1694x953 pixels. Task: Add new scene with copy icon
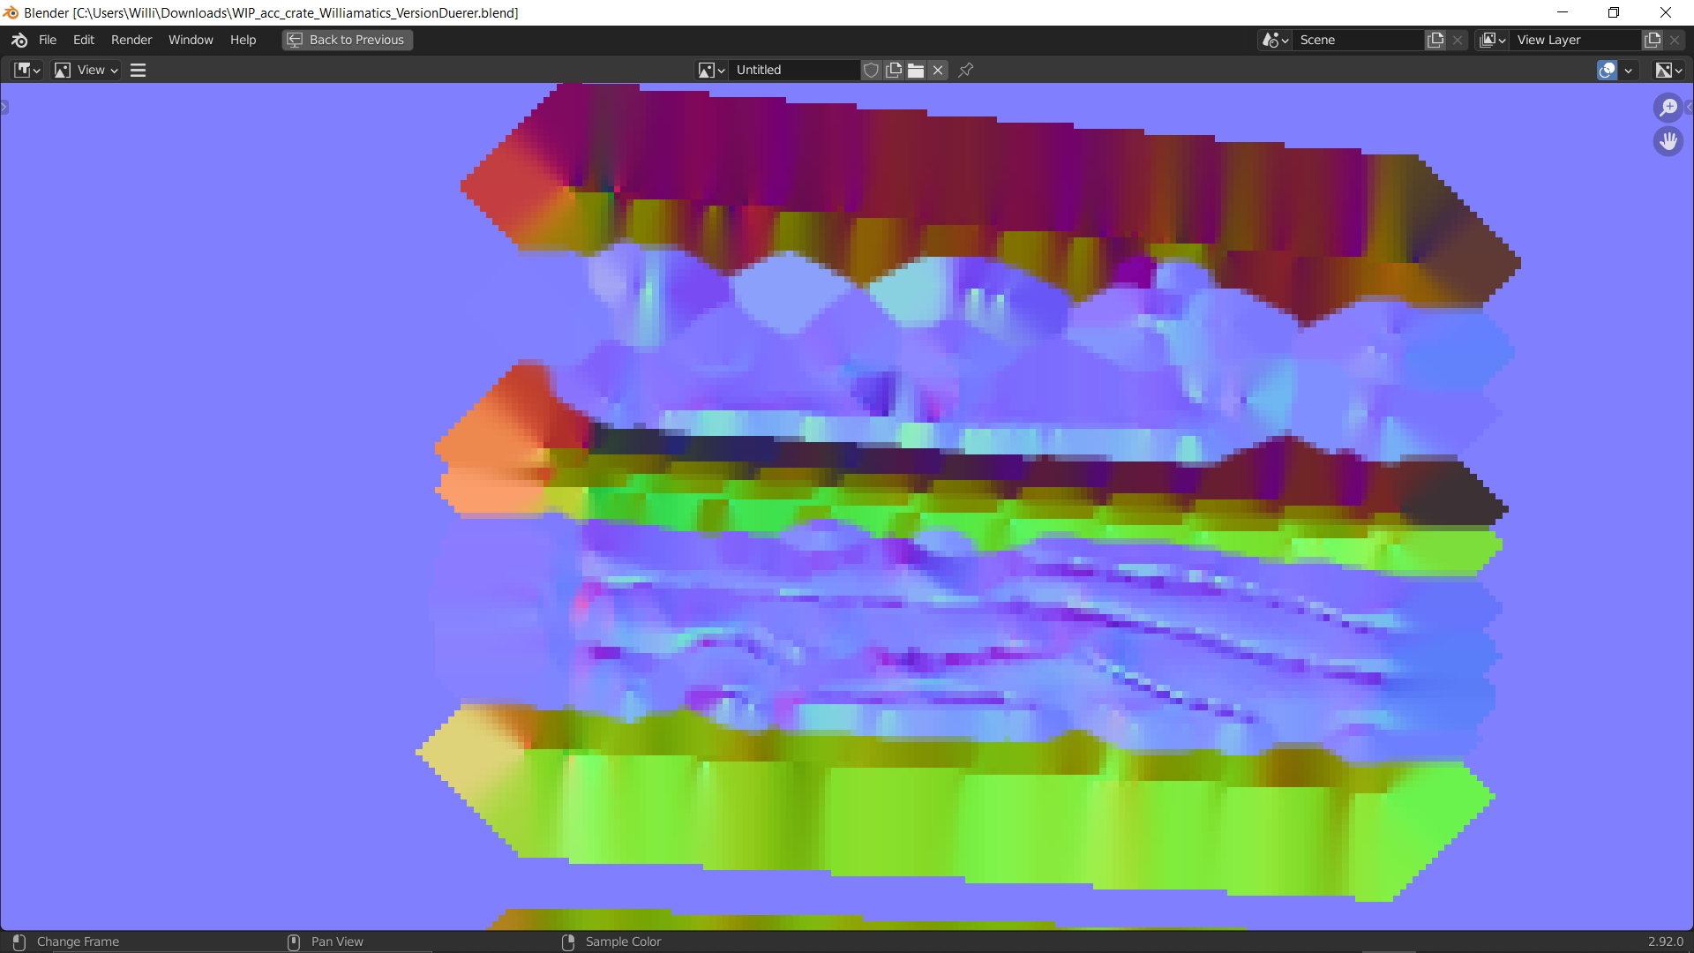click(1435, 40)
